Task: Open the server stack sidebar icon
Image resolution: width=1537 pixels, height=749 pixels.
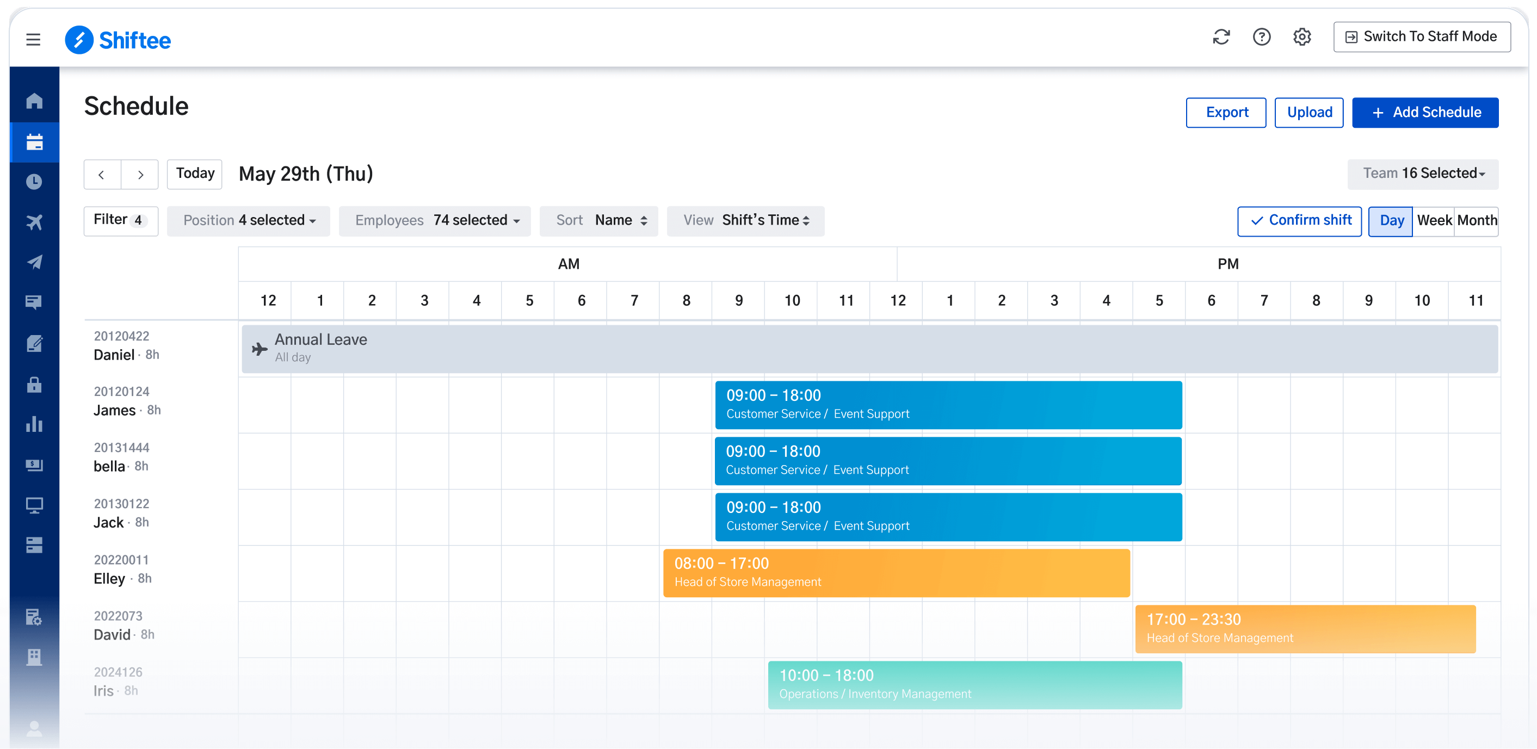Action: tap(34, 544)
